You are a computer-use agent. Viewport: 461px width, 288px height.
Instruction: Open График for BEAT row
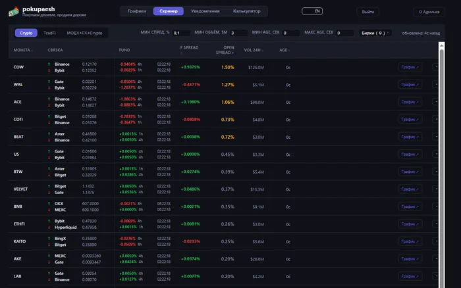(x=410, y=137)
